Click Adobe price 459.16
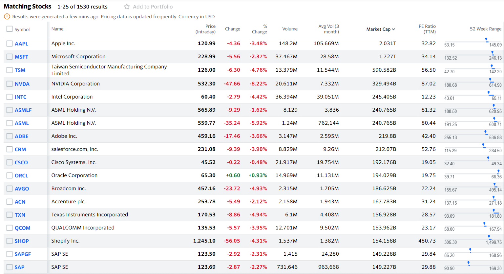504x274 pixels. 206,136
